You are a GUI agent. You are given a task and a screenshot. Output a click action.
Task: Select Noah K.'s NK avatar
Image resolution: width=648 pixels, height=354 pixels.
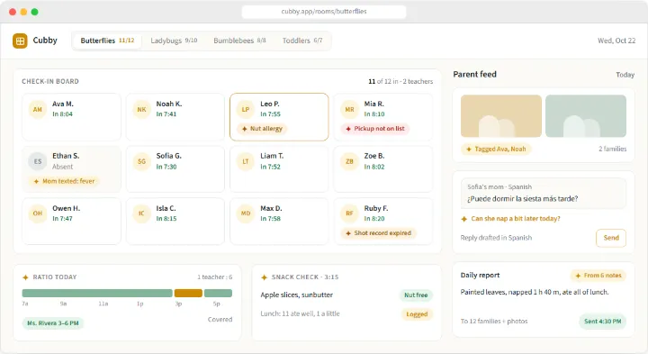pyautogui.click(x=142, y=110)
